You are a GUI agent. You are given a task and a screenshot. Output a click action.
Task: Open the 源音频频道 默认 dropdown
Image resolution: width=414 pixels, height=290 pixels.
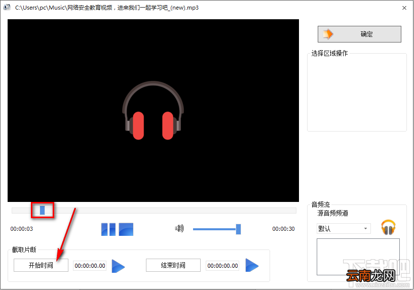pyautogui.click(x=344, y=229)
